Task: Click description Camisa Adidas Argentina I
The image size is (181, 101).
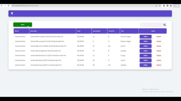Action: coord(46,51)
